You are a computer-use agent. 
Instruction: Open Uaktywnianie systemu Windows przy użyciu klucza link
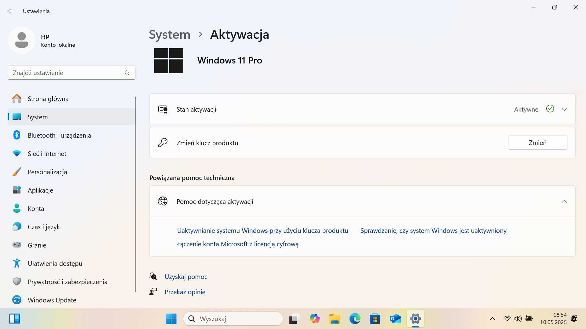pyautogui.click(x=262, y=231)
